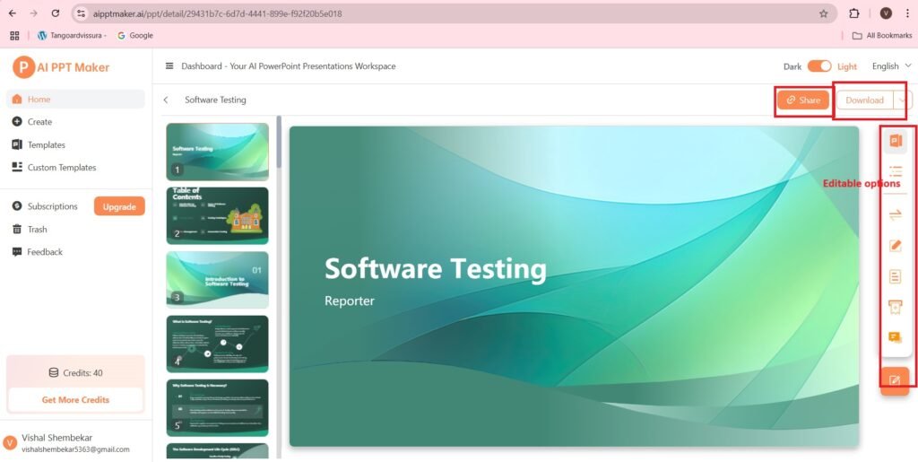
Task: Click the site information icon in address bar
Action: pyautogui.click(x=82, y=13)
